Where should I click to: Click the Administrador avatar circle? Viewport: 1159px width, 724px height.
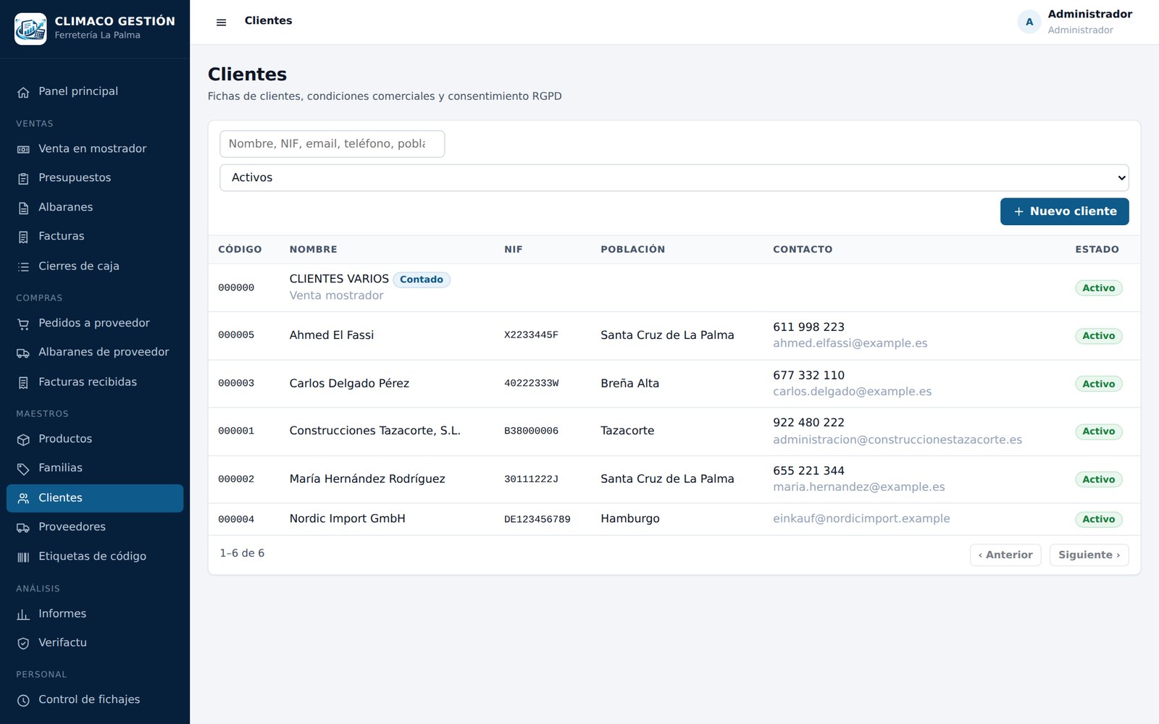click(1029, 22)
